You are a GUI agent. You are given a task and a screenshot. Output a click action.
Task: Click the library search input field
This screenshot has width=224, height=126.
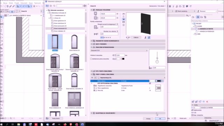[x=70, y=6]
